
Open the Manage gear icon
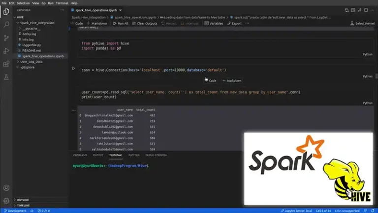pyautogui.click(x=6, y=201)
